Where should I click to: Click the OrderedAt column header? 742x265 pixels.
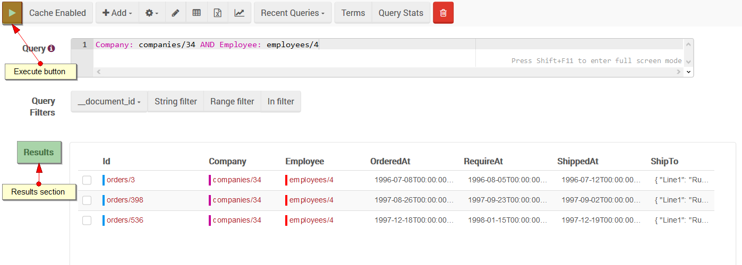point(390,162)
